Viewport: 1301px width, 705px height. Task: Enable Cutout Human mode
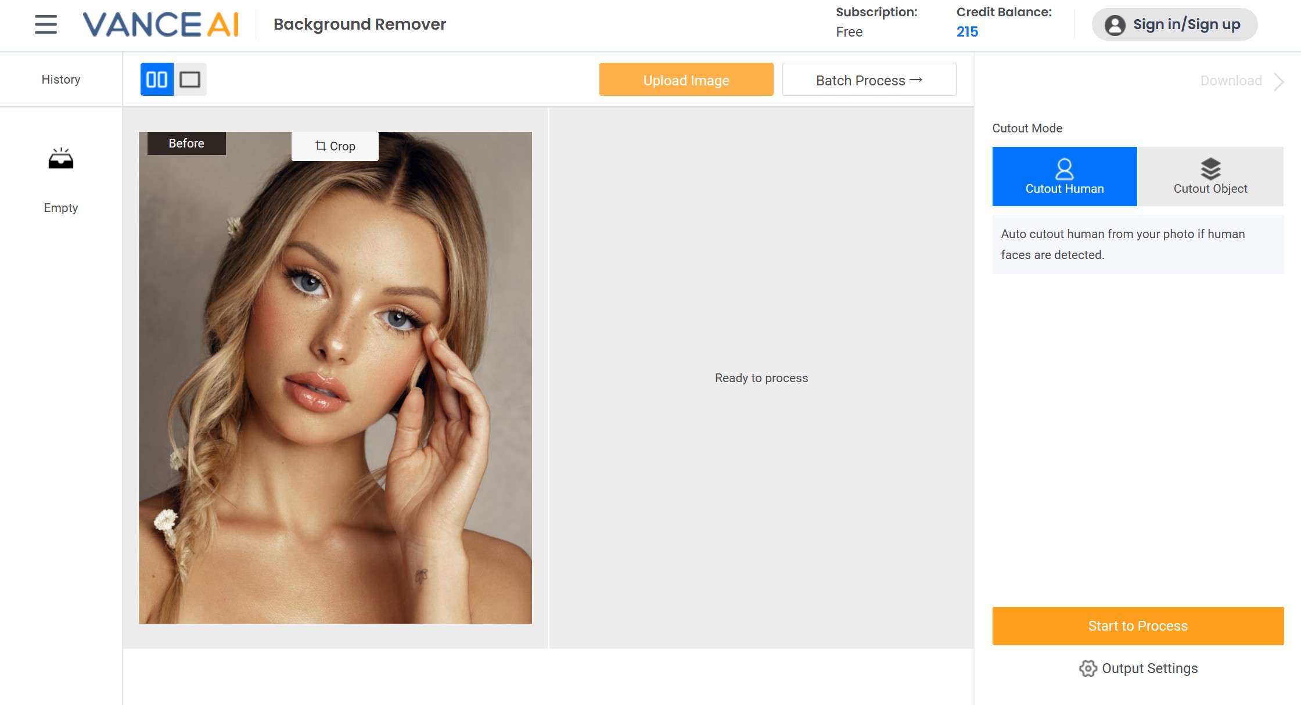click(x=1065, y=176)
